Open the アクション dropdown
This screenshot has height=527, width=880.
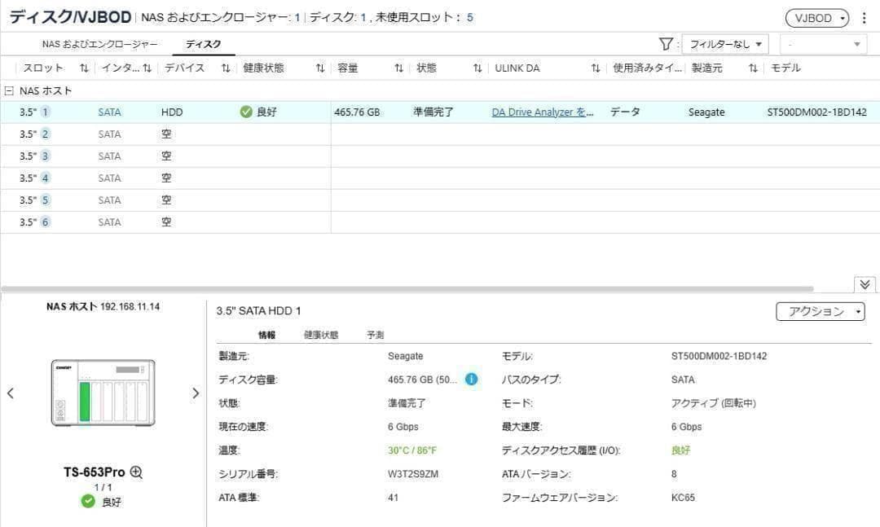tap(821, 310)
